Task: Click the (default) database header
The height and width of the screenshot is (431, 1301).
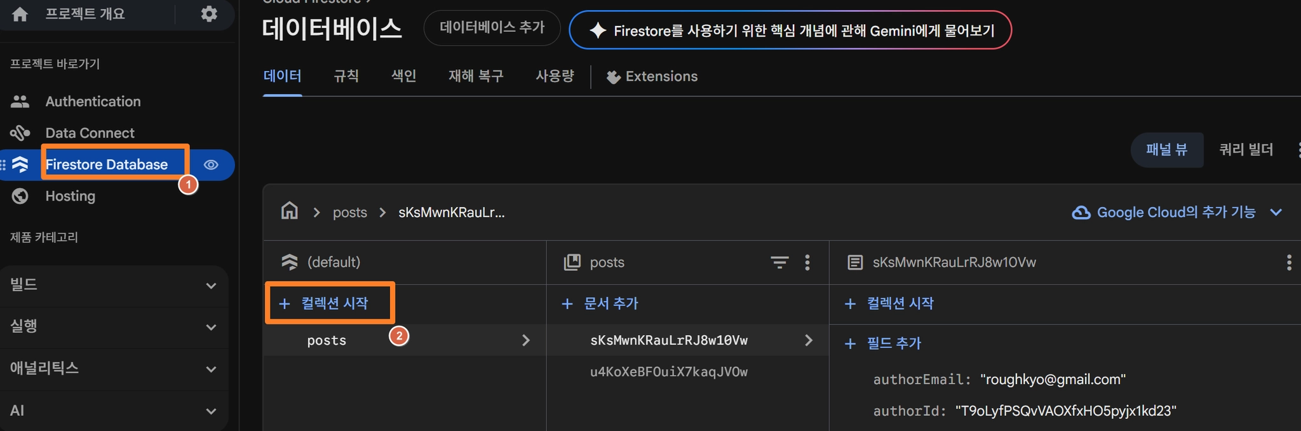Action: (334, 262)
